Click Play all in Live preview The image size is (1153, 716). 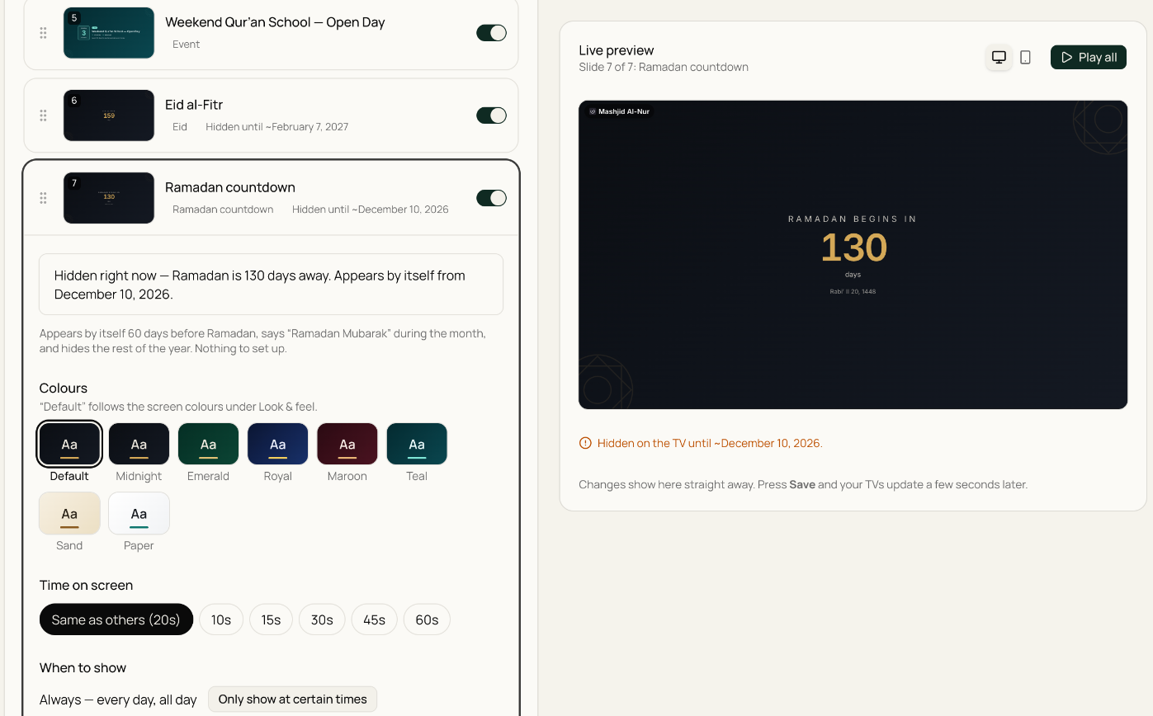pos(1089,57)
